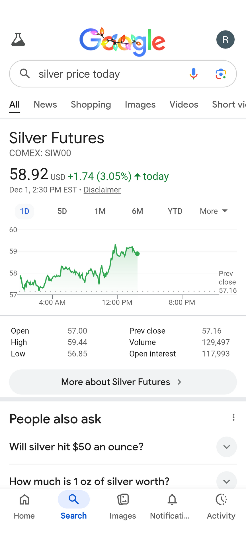
Task: Select the 5D chart range
Action: [x=62, y=211]
